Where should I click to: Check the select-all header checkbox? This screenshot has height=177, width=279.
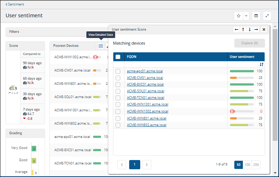coord(118,57)
